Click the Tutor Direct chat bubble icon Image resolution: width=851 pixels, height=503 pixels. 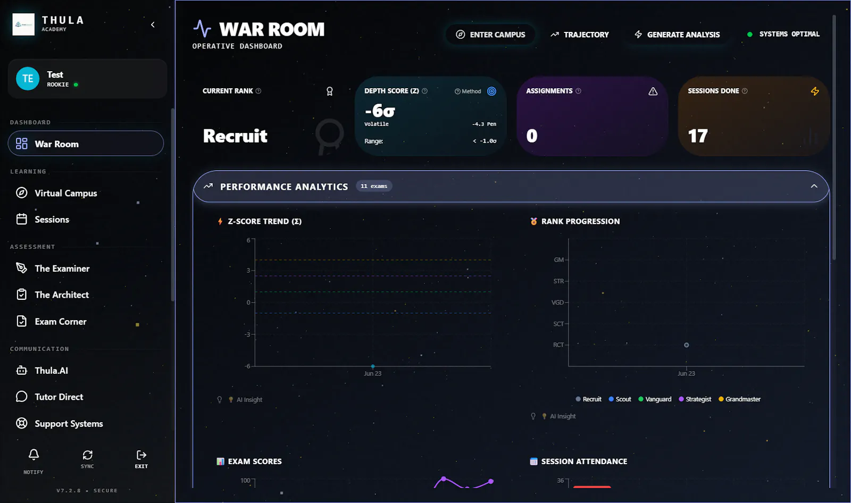(x=22, y=397)
